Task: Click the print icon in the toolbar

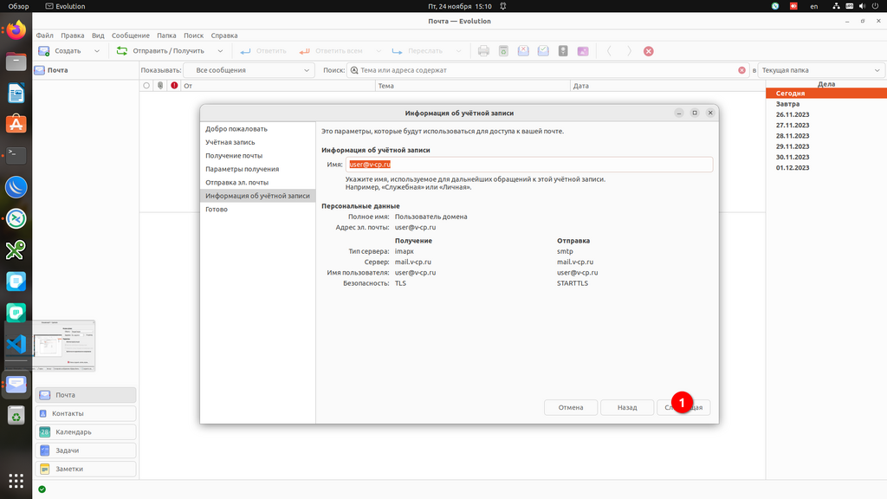Action: [x=484, y=51]
